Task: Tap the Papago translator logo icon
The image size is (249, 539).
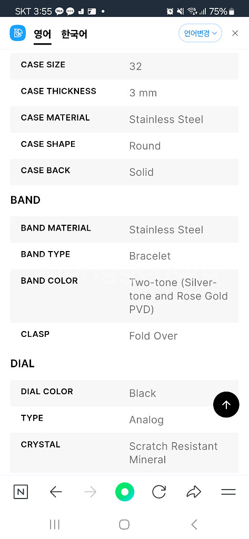Action: [18, 33]
